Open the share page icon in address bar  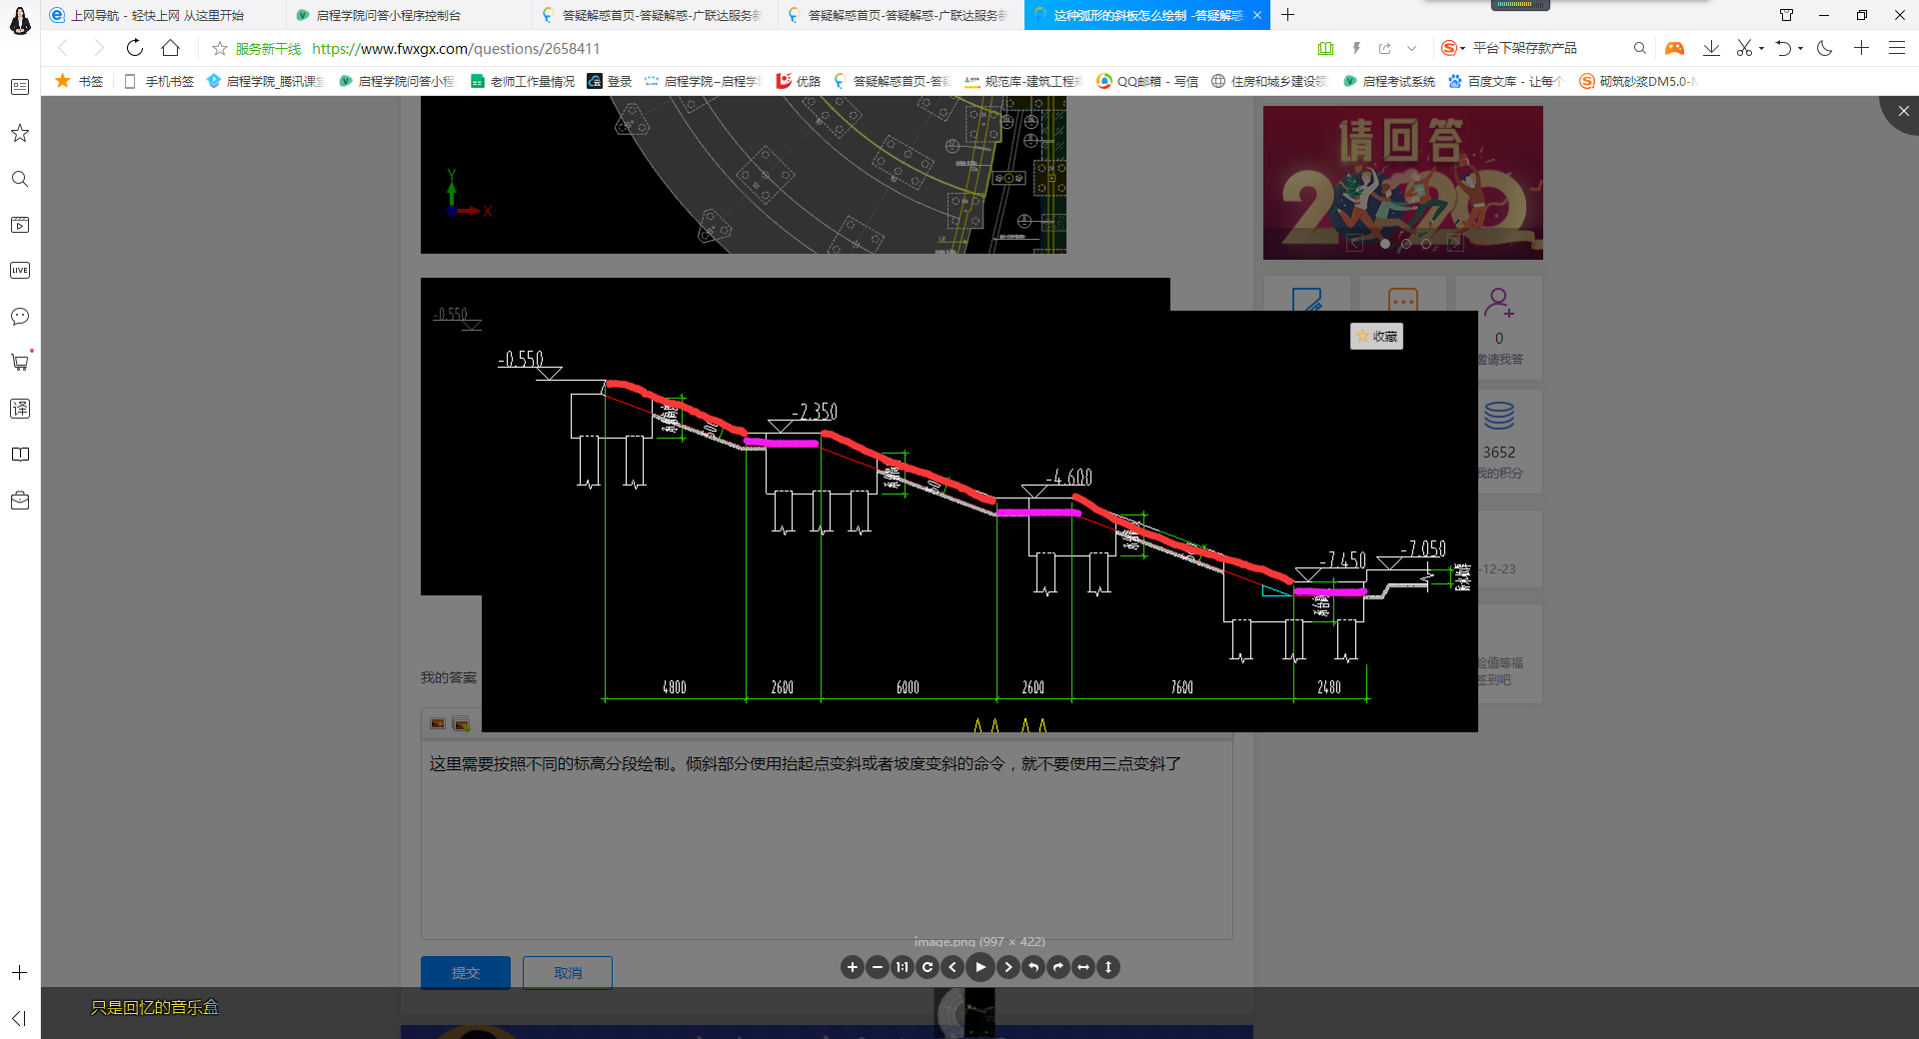(x=1384, y=48)
